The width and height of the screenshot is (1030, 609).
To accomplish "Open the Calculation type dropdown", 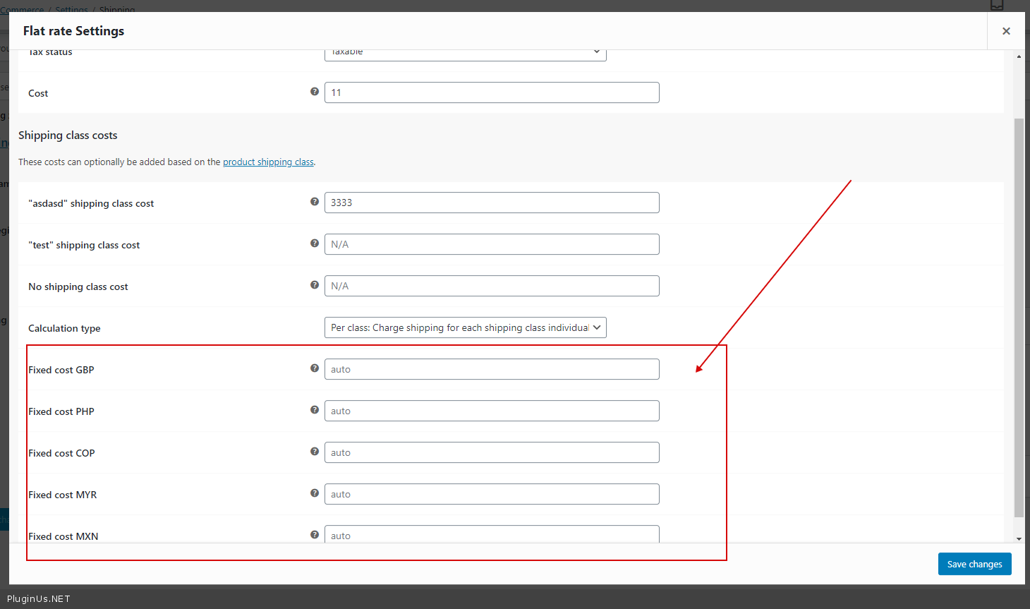I will [465, 327].
